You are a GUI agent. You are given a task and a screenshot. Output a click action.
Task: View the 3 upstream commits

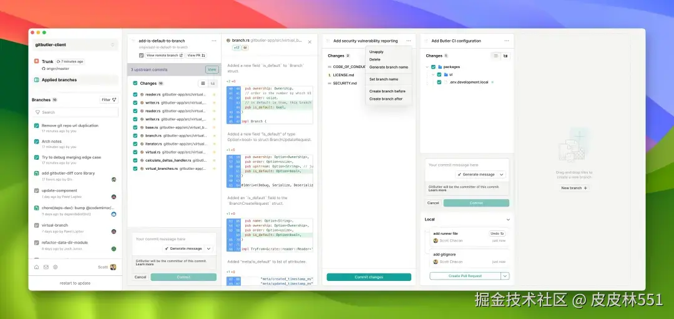coord(212,70)
